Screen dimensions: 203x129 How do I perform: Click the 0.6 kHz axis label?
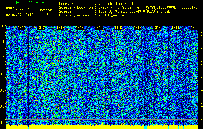pos(3,123)
